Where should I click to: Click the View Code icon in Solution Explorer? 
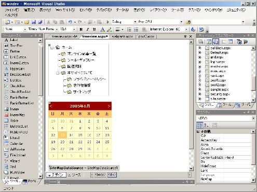pos(224,42)
